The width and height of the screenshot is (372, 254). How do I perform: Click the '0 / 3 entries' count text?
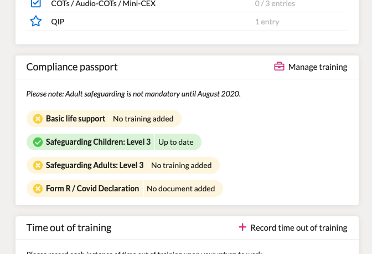(x=275, y=3)
